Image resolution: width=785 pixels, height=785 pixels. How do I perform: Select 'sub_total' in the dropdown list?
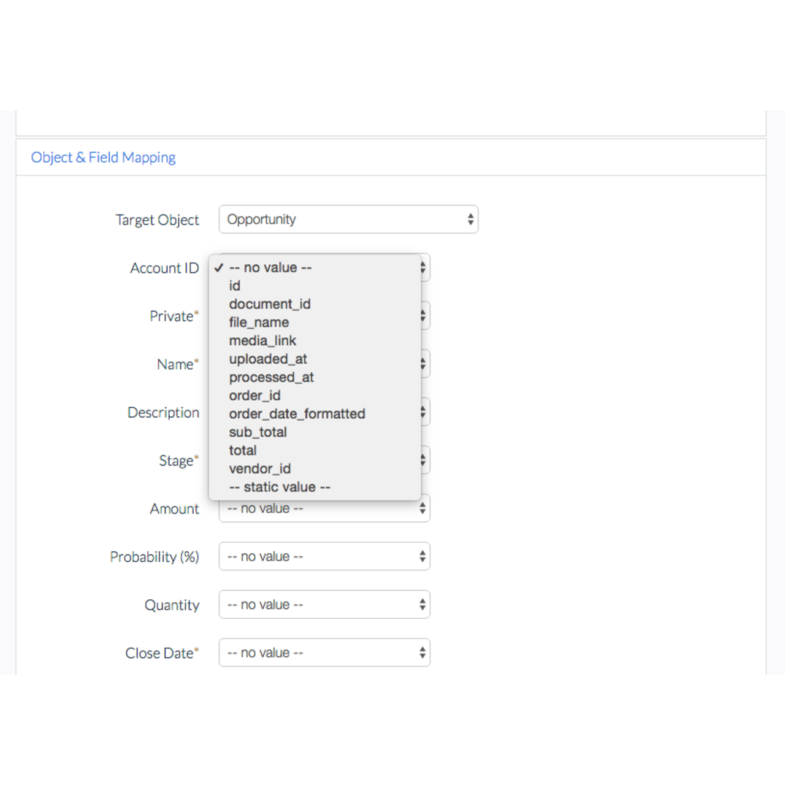click(258, 432)
